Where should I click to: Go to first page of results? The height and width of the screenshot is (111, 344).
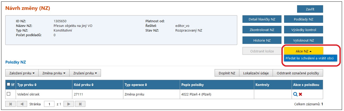10,104
